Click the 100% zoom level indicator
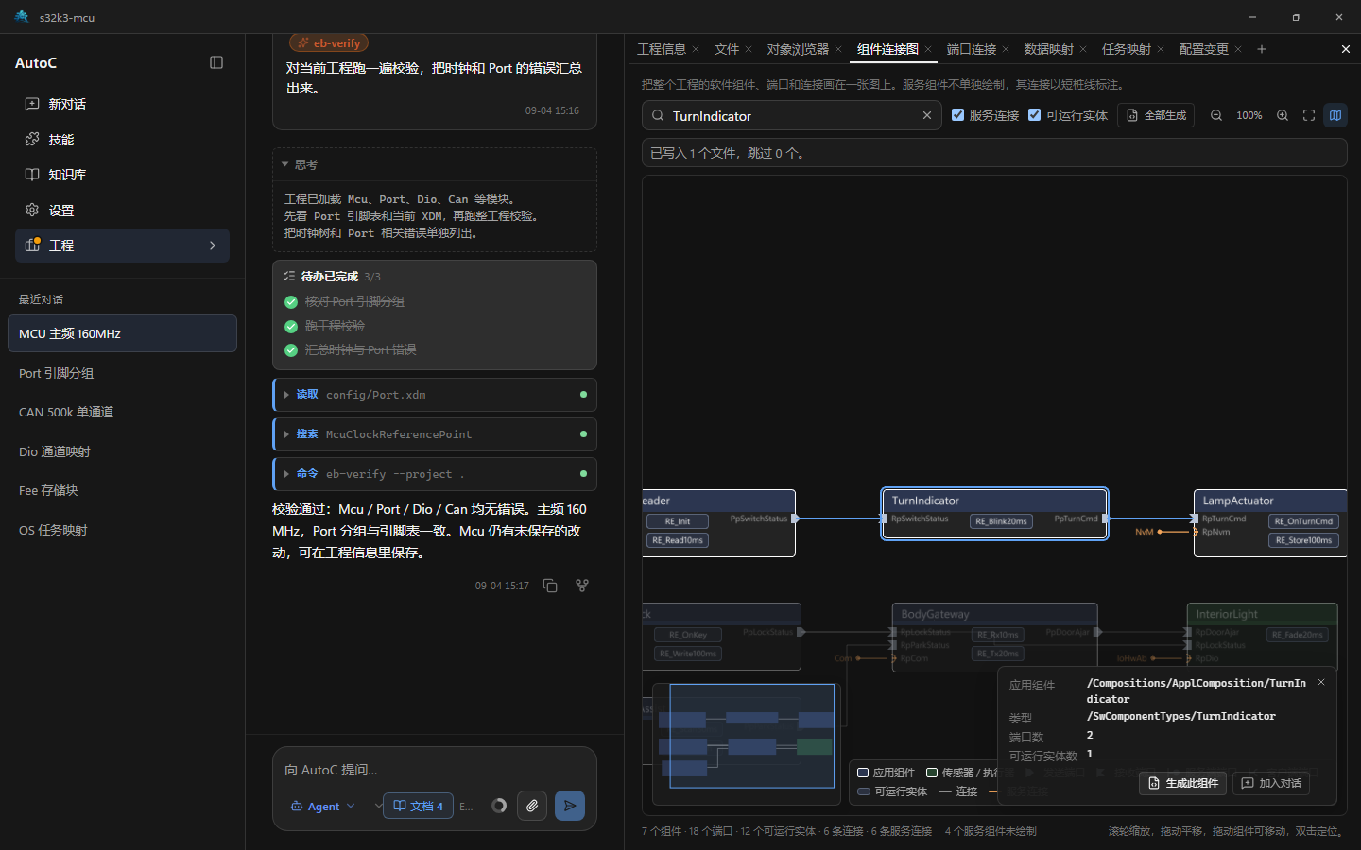Image resolution: width=1361 pixels, height=850 pixels. (x=1249, y=115)
